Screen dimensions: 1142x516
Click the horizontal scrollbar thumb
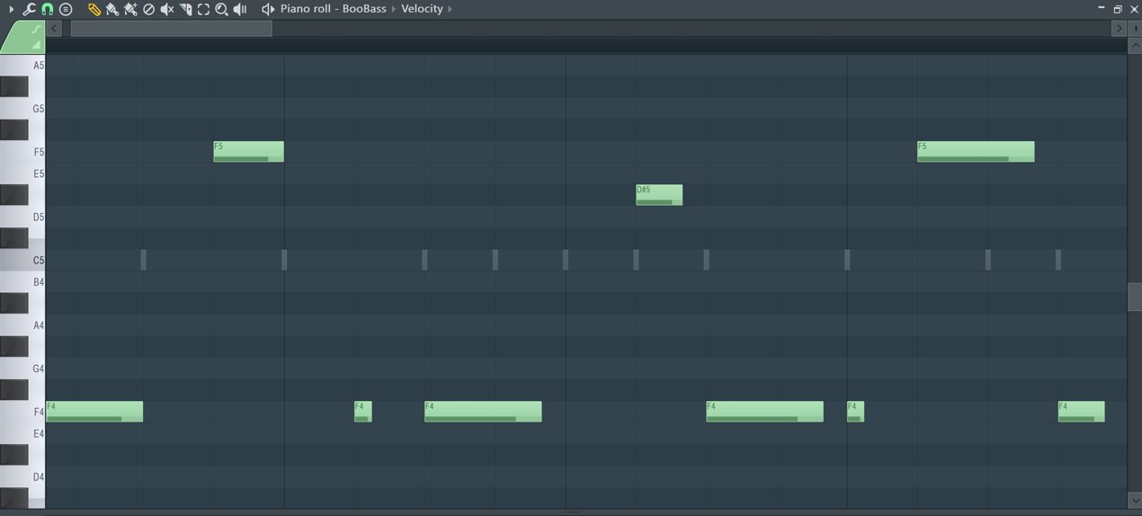pos(171,28)
